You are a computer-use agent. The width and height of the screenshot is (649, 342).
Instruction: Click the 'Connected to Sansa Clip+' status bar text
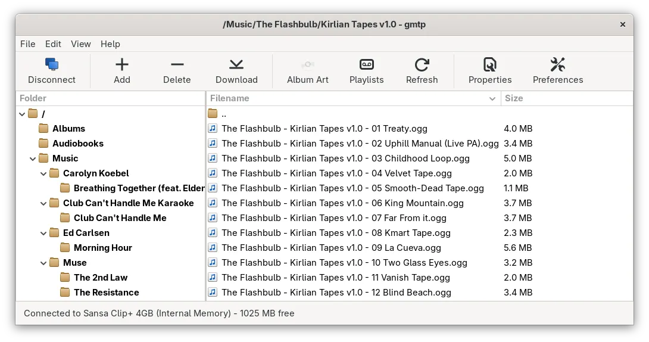coord(159,313)
